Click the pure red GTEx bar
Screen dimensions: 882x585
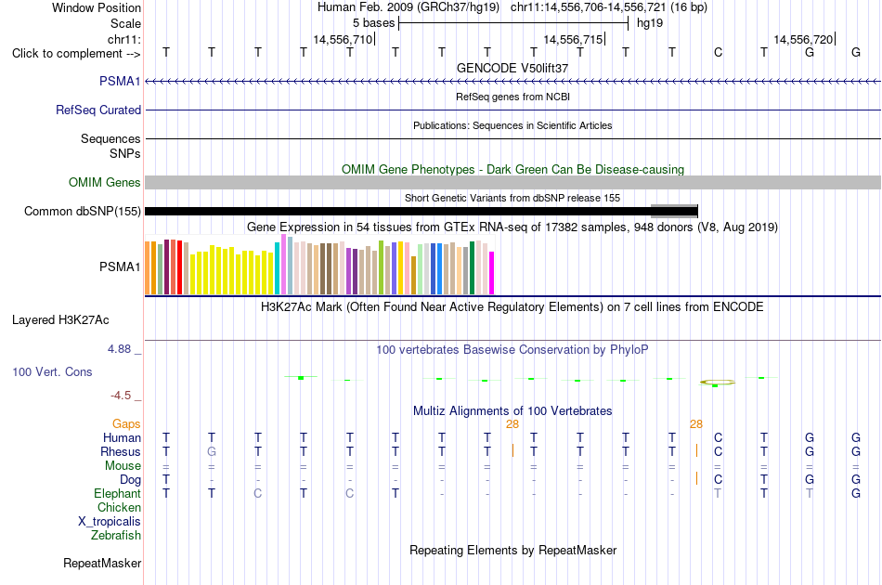point(179,267)
